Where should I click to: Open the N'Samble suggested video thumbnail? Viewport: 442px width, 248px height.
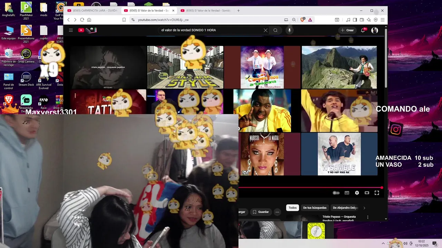pyautogui.click(x=339, y=154)
